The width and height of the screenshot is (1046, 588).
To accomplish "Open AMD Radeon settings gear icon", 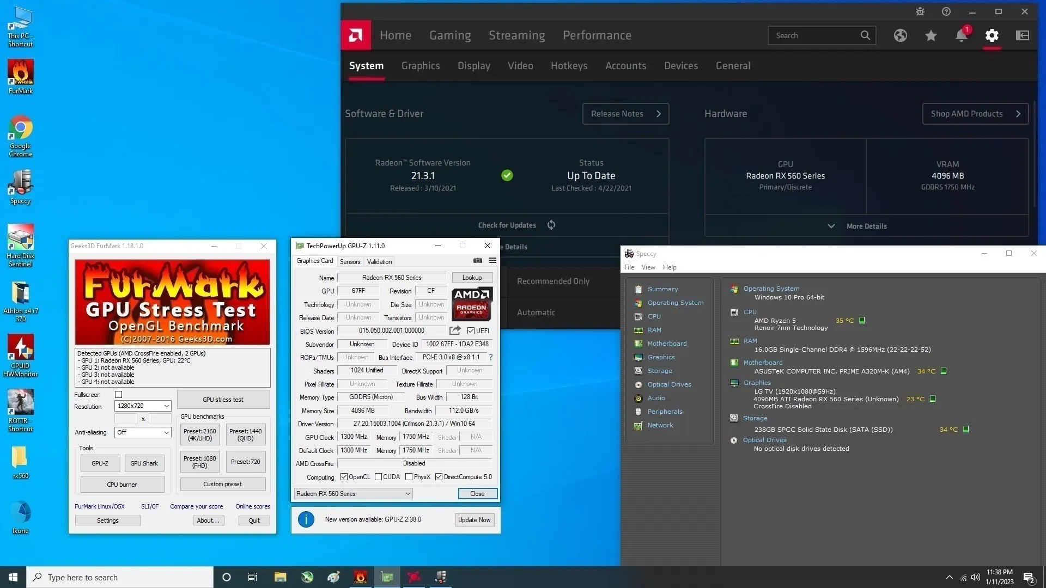I will (992, 35).
